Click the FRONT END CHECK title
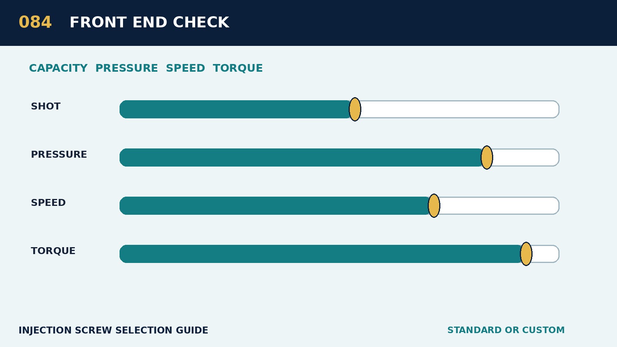The width and height of the screenshot is (617, 347). coord(149,22)
